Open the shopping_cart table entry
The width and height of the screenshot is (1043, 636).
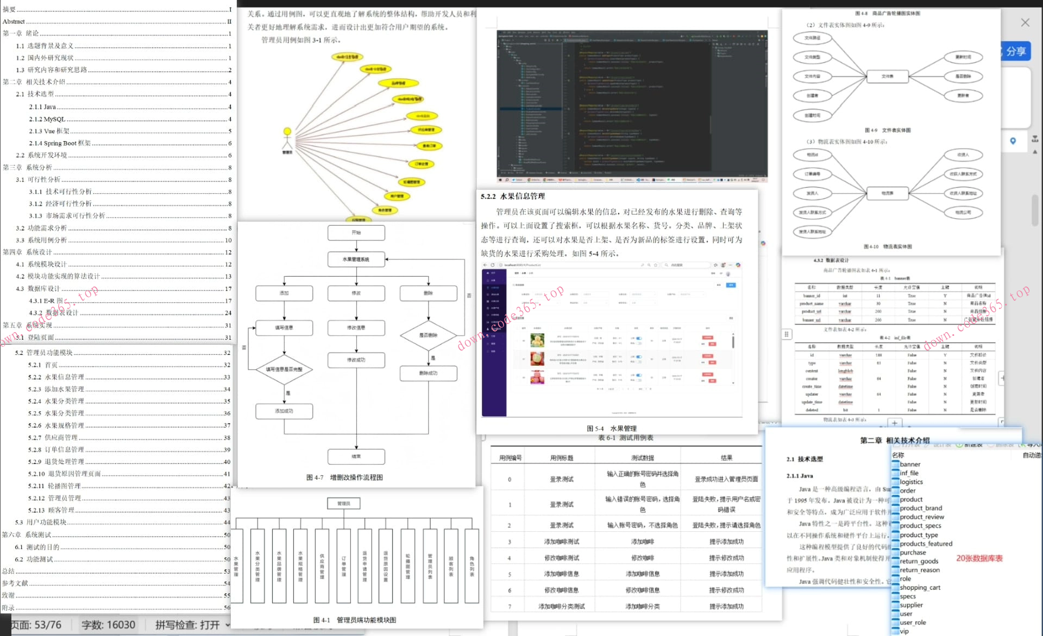point(920,587)
